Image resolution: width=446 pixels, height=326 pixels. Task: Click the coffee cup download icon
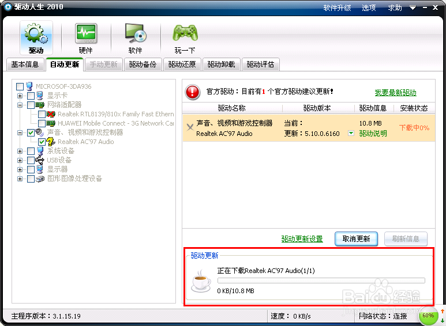pyautogui.click(x=201, y=281)
